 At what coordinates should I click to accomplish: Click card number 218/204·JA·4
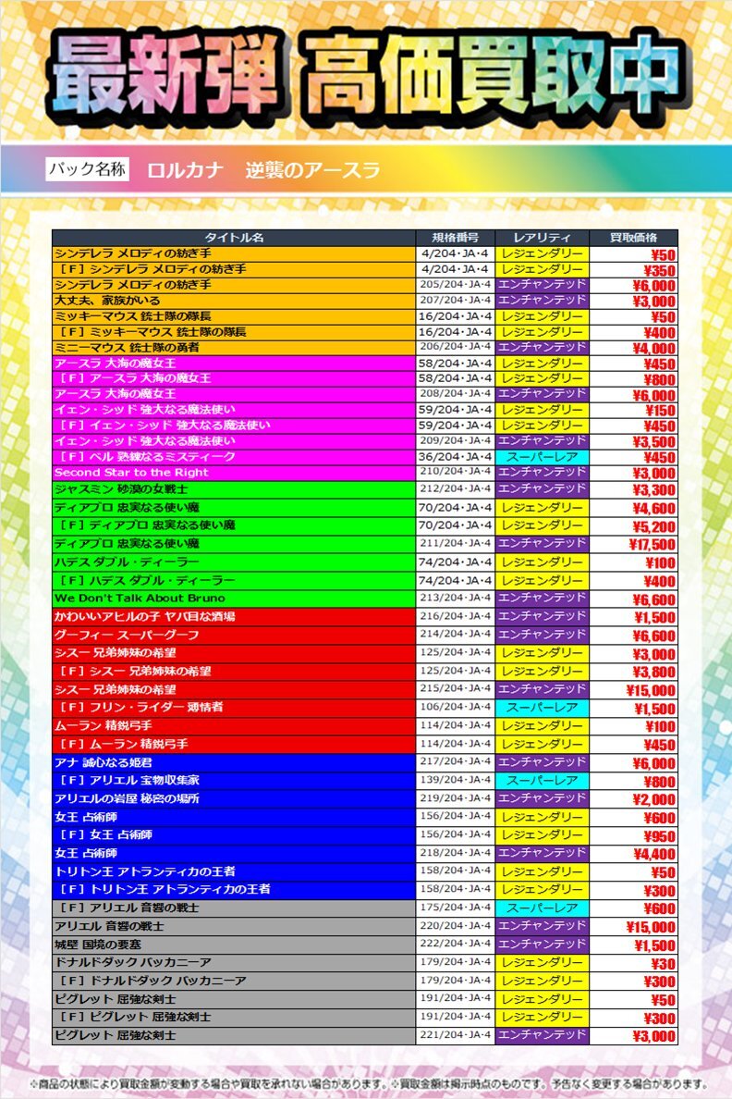(x=456, y=853)
